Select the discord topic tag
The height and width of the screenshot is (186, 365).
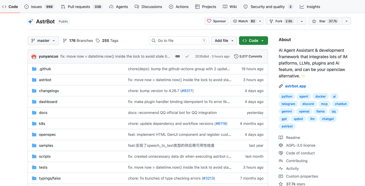pyautogui.click(x=308, y=104)
